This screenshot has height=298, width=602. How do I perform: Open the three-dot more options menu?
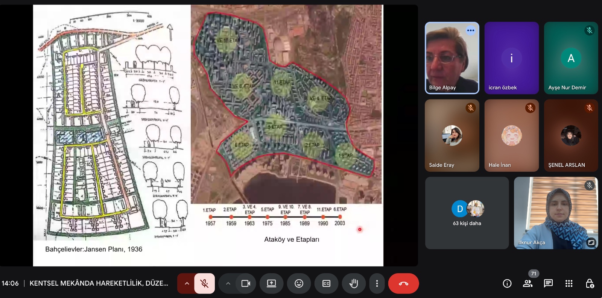coord(377,283)
